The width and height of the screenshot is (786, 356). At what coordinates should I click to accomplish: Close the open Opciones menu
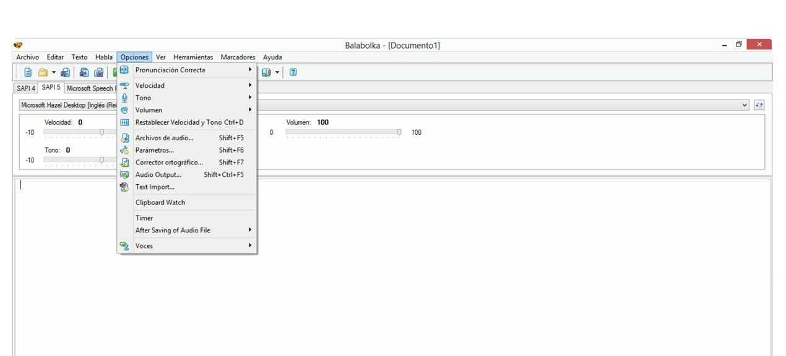point(134,57)
